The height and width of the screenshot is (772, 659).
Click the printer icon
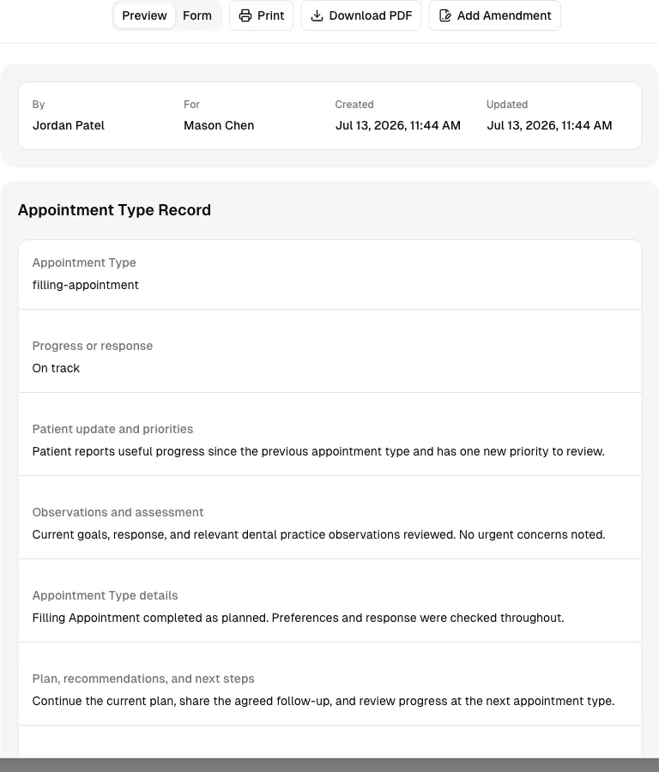click(x=245, y=15)
